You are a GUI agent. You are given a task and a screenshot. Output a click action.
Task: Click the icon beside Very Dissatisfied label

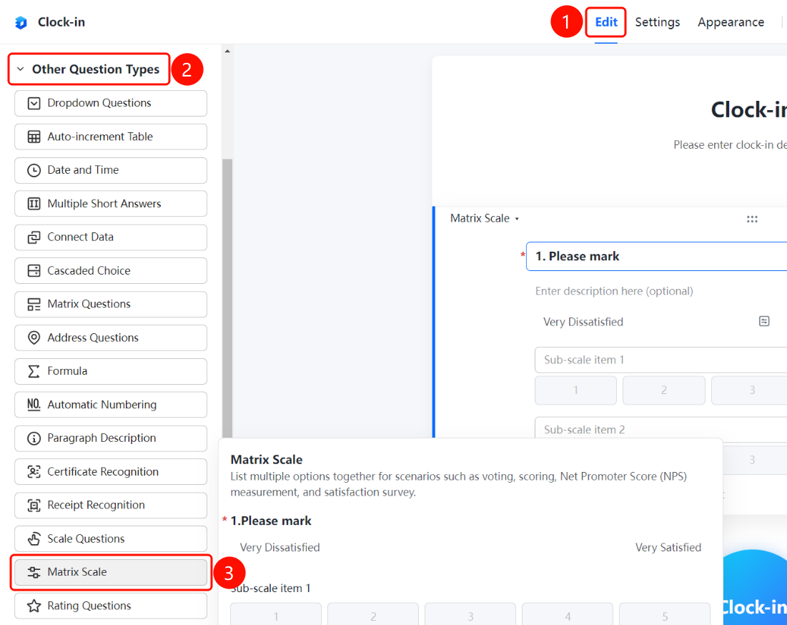[764, 321]
